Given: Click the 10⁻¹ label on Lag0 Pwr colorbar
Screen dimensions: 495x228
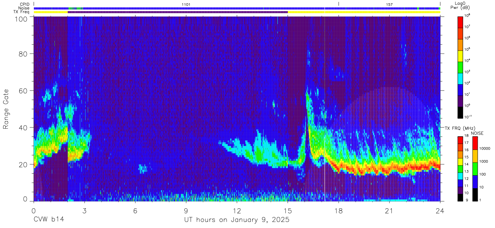Looking at the screenshot, I should pyautogui.click(x=468, y=116).
